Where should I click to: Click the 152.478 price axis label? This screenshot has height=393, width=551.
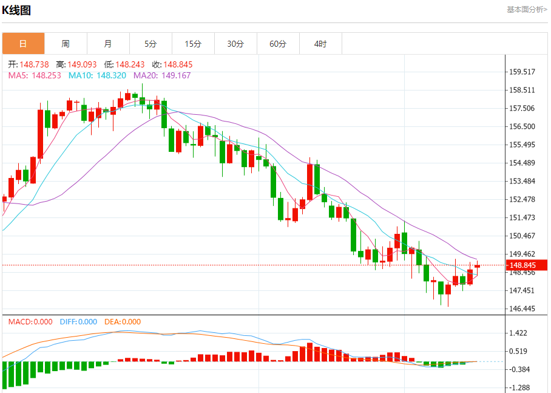pyautogui.click(x=522, y=199)
